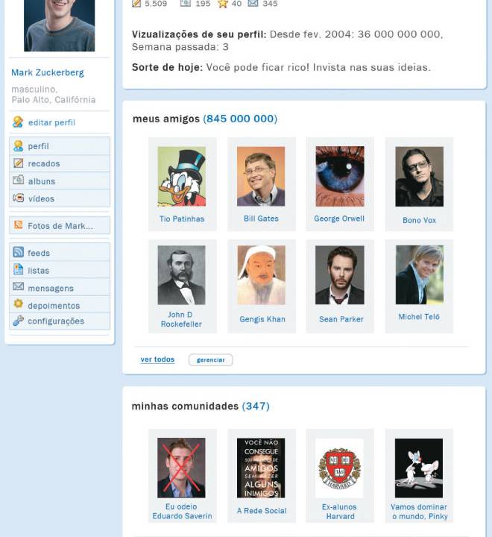The height and width of the screenshot is (537, 492).
Task: Open friends count 845 000 000 link
Action: point(240,119)
